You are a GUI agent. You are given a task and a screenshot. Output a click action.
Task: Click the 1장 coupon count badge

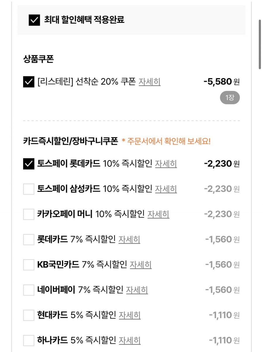pyautogui.click(x=230, y=98)
